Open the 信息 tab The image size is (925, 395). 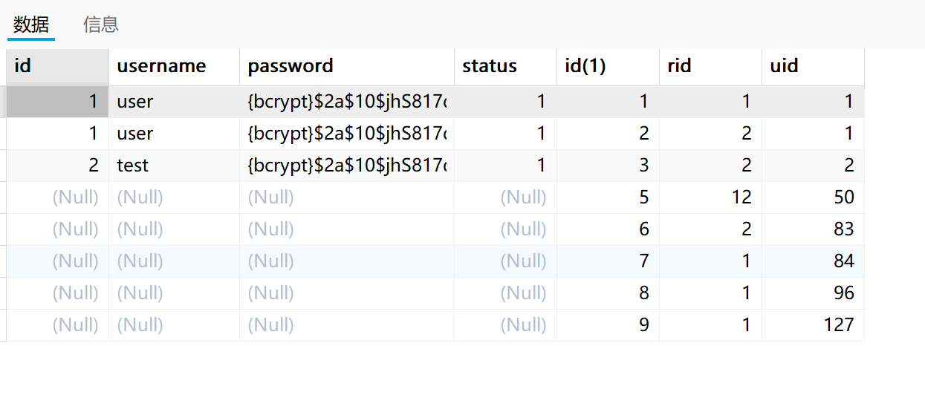tap(101, 25)
